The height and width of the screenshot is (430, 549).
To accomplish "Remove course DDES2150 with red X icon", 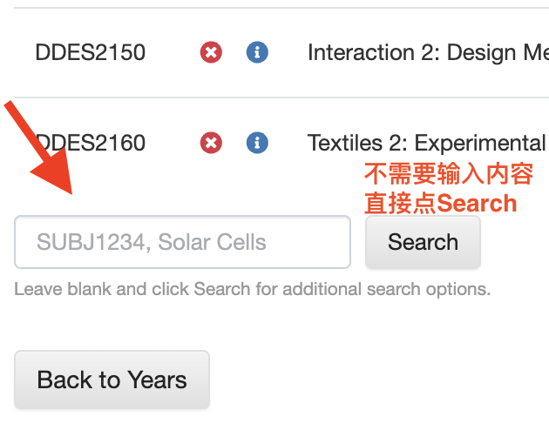I will pos(211,52).
